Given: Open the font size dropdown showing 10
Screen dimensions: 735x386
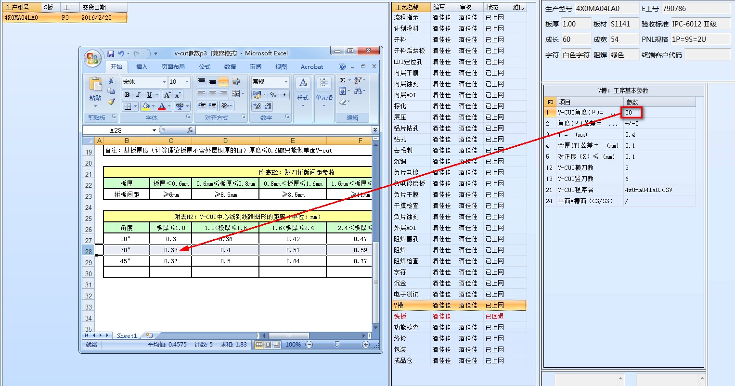Looking at the screenshot, I should 187,82.
